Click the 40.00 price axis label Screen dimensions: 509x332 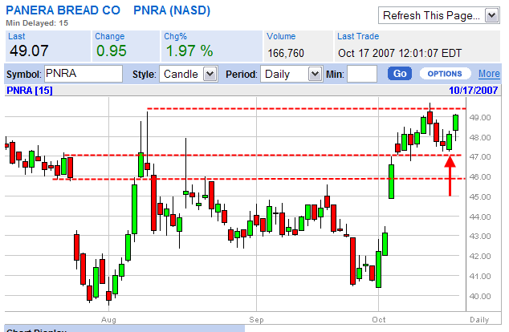coord(480,297)
